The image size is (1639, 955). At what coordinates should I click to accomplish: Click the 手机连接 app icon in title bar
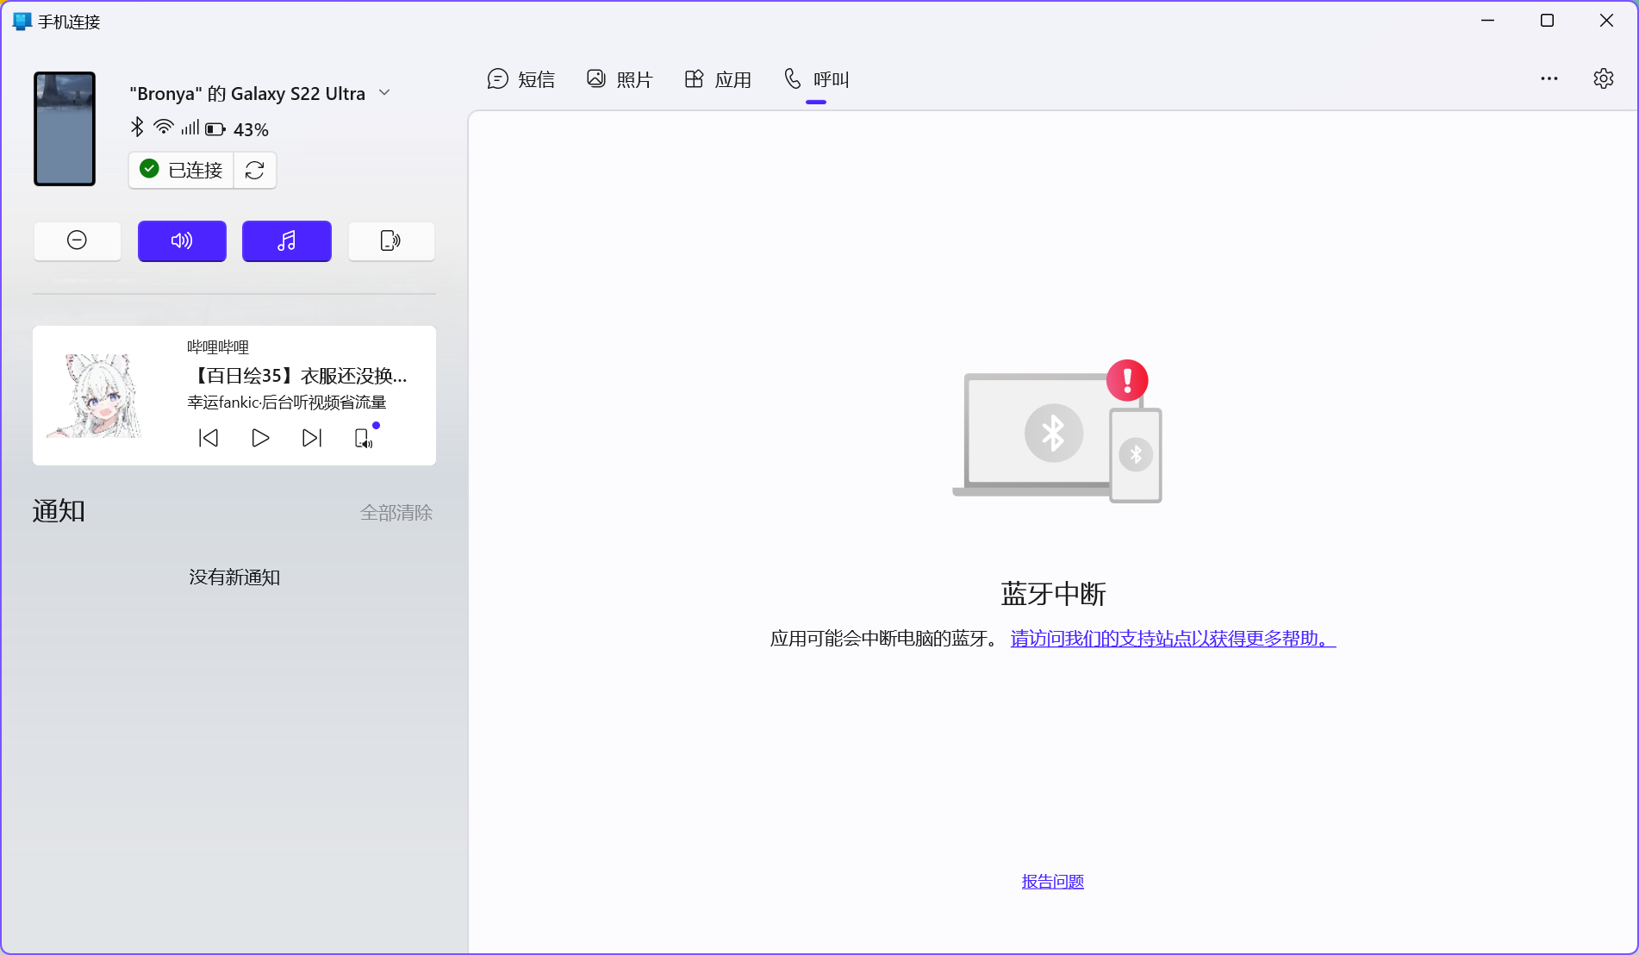22,22
